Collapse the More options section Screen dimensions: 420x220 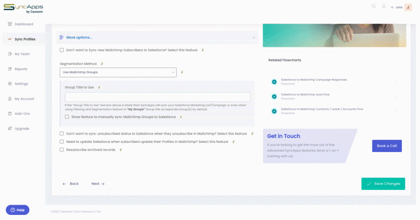coord(254,37)
